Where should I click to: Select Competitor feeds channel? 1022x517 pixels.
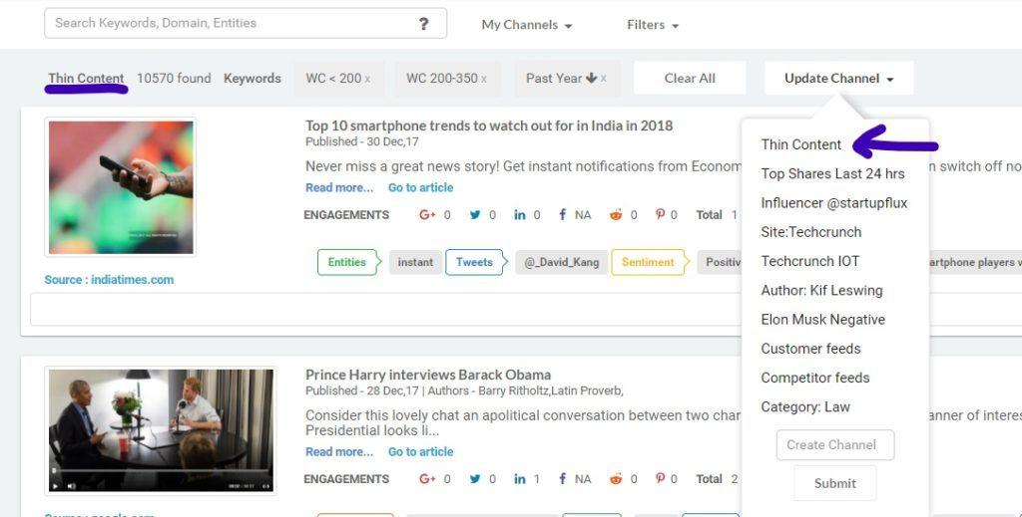click(x=814, y=378)
